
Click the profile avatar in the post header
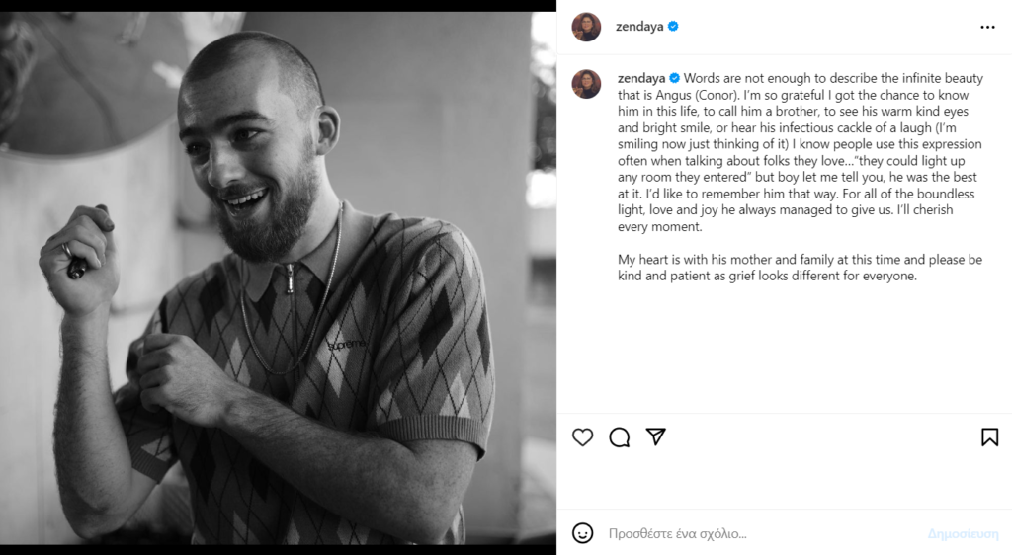(x=586, y=27)
